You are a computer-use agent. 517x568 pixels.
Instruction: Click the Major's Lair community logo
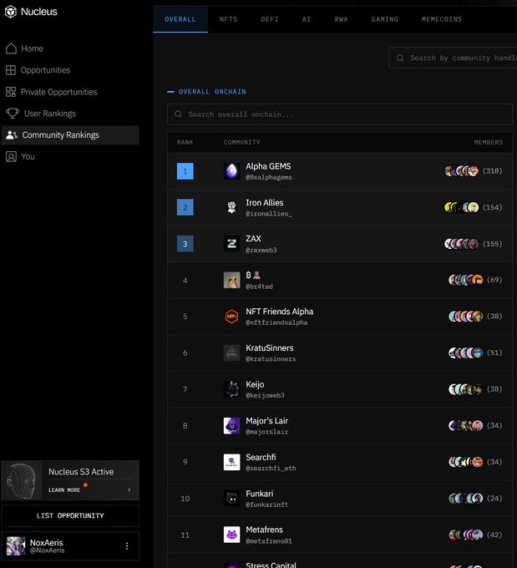[x=232, y=426]
